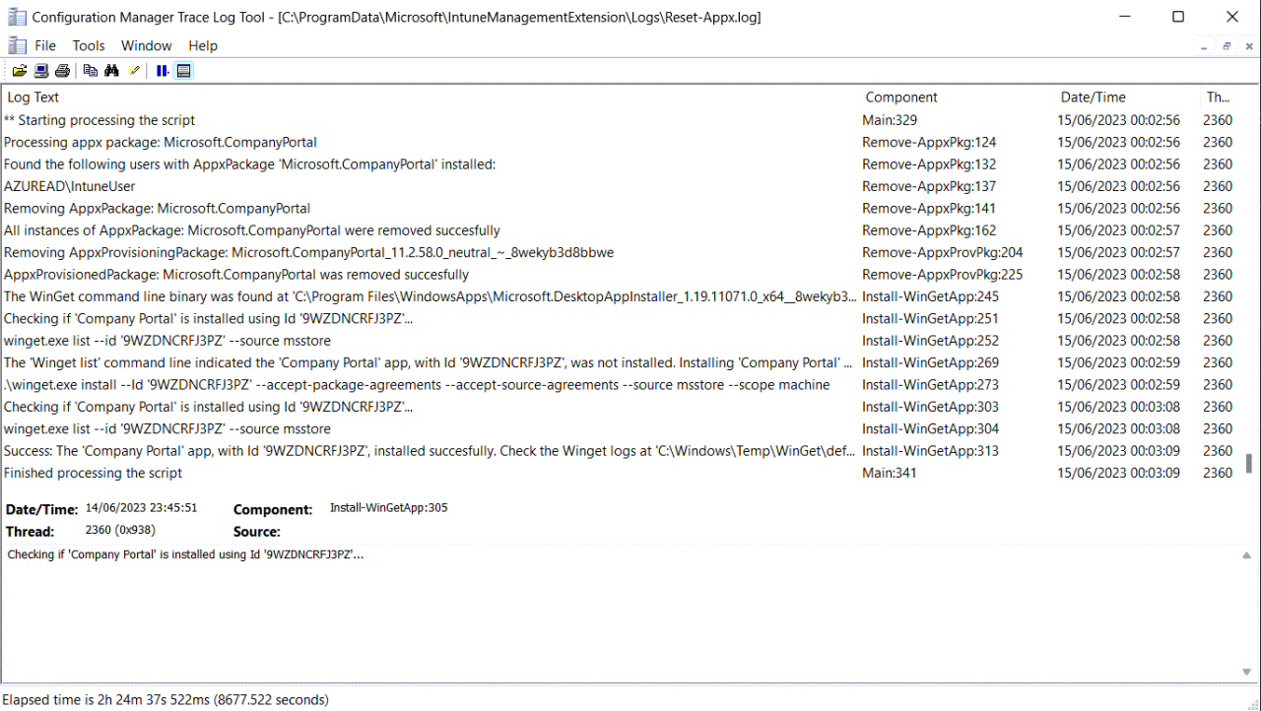Click component cell 'Install-WinGetApp:252'

(x=931, y=341)
